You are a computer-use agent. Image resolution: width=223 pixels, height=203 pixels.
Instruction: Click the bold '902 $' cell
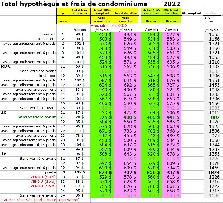(x=130, y=172)
